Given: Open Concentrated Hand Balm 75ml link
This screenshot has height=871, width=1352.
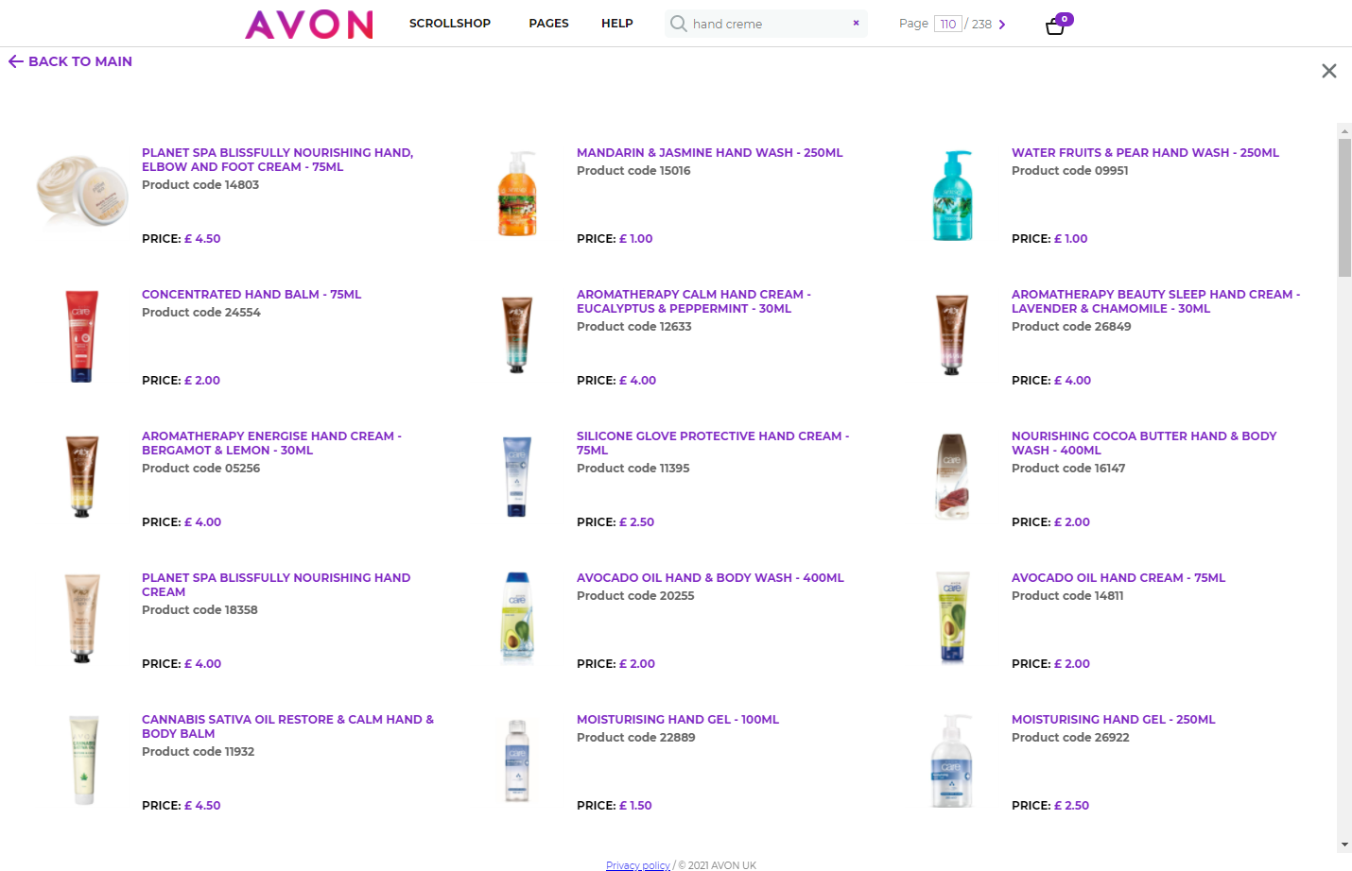Looking at the screenshot, I should point(251,295).
